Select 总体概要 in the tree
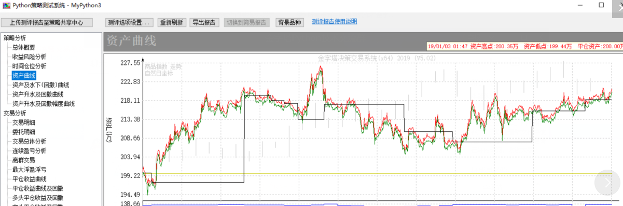 click(24, 47)
